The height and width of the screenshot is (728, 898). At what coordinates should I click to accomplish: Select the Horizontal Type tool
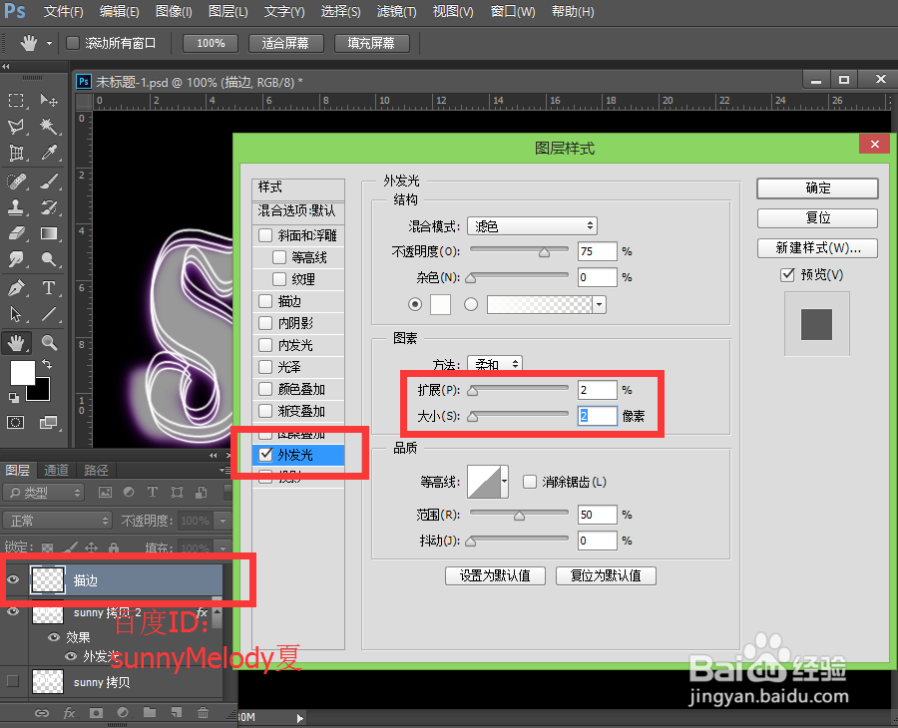(46, 286)
